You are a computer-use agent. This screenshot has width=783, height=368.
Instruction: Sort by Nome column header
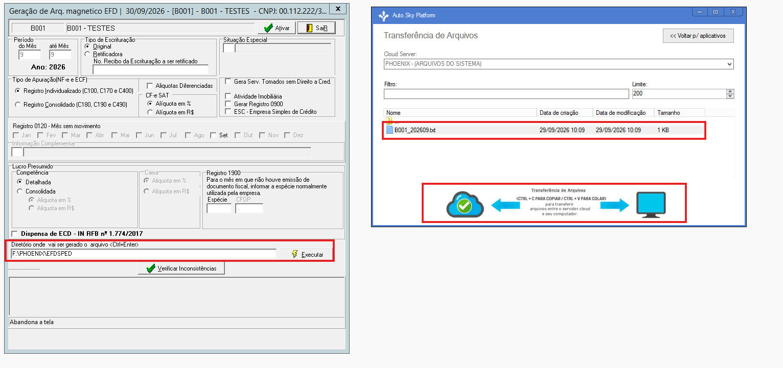(x=460, y=113)
